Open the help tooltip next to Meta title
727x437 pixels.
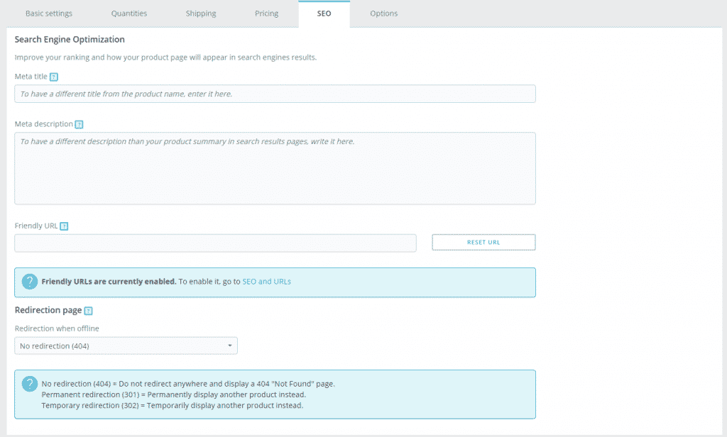tap(55, 77)
